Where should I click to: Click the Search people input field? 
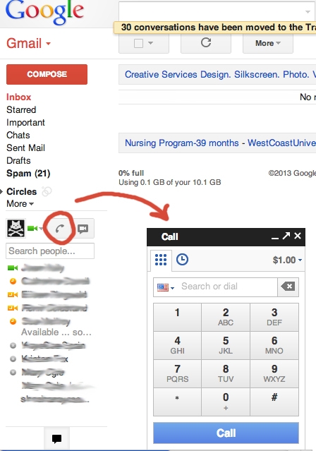point(50,251)
